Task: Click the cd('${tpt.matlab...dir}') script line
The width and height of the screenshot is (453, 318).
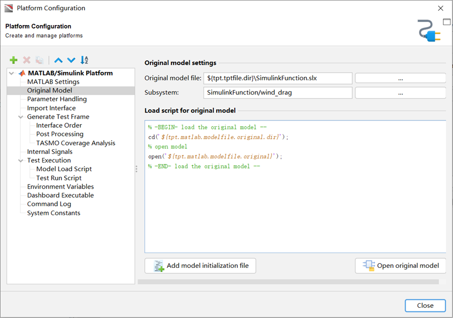Action: pyautogui.click(x=218, y=137)
